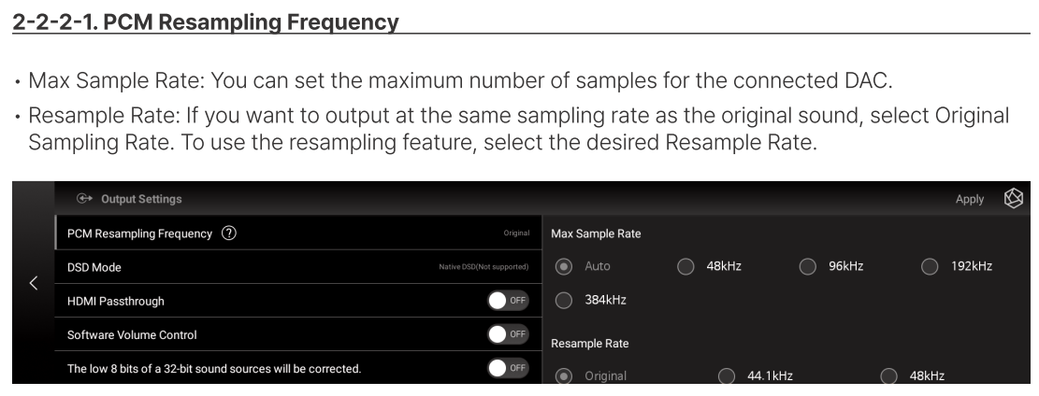Enable Software Volume Control switch
The width and height of the screenshot is (1039, 396).
point(508,334)
